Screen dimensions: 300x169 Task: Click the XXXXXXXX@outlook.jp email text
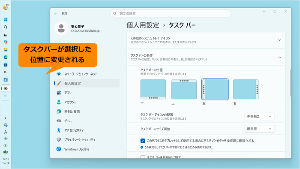pyautogui.click(x=85, y=30)
